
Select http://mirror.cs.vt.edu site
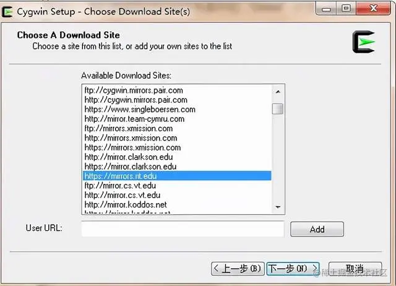coord(177,195)
